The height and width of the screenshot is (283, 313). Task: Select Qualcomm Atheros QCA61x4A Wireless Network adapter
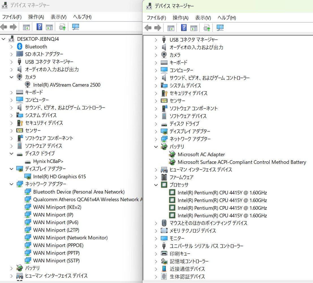tap(88, 199)
